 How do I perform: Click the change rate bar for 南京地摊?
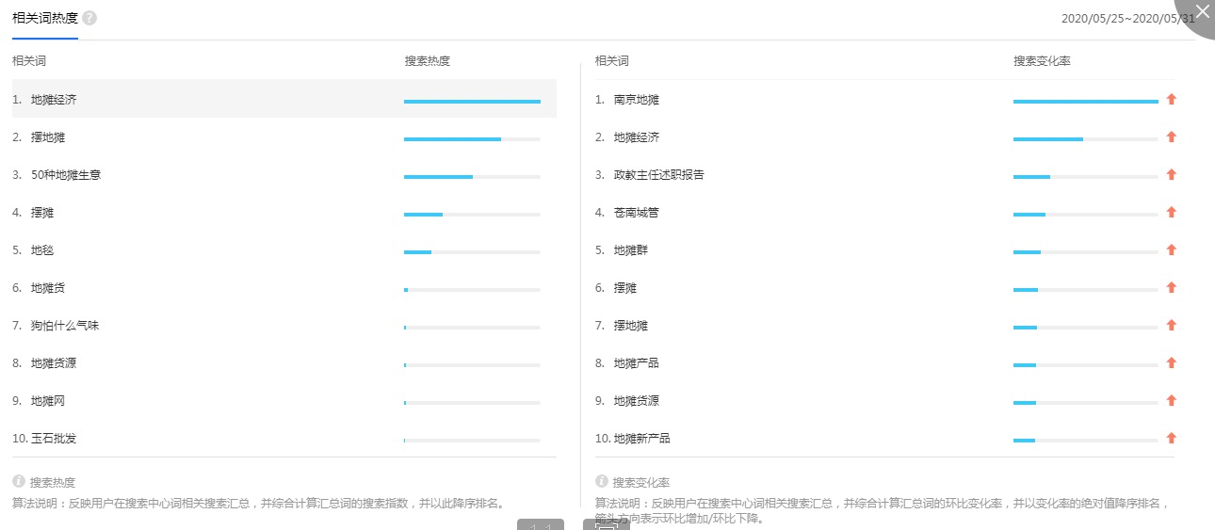(x=1086, y=102)
